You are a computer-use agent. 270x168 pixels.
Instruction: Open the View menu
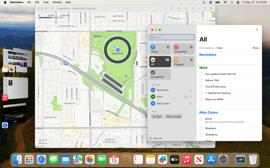[46, 2]
